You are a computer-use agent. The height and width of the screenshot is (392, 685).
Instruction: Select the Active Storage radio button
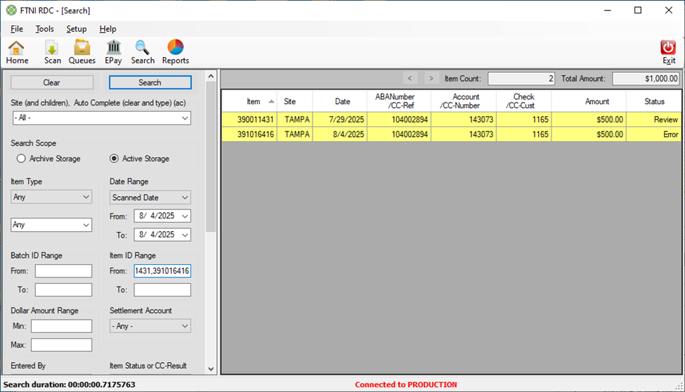[114, 159]
